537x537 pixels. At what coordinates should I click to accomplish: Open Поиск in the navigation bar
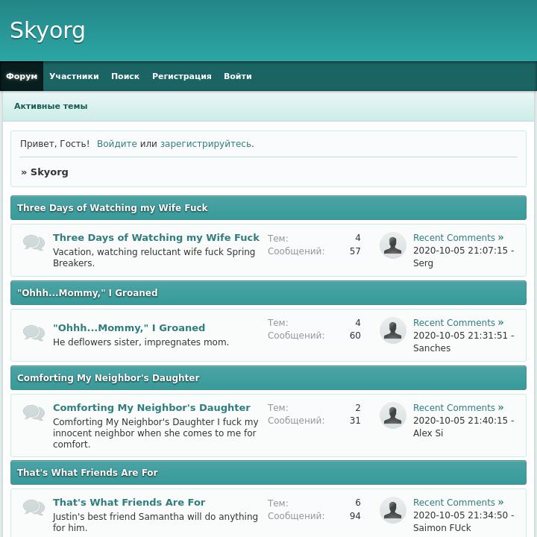pos(125,76)
